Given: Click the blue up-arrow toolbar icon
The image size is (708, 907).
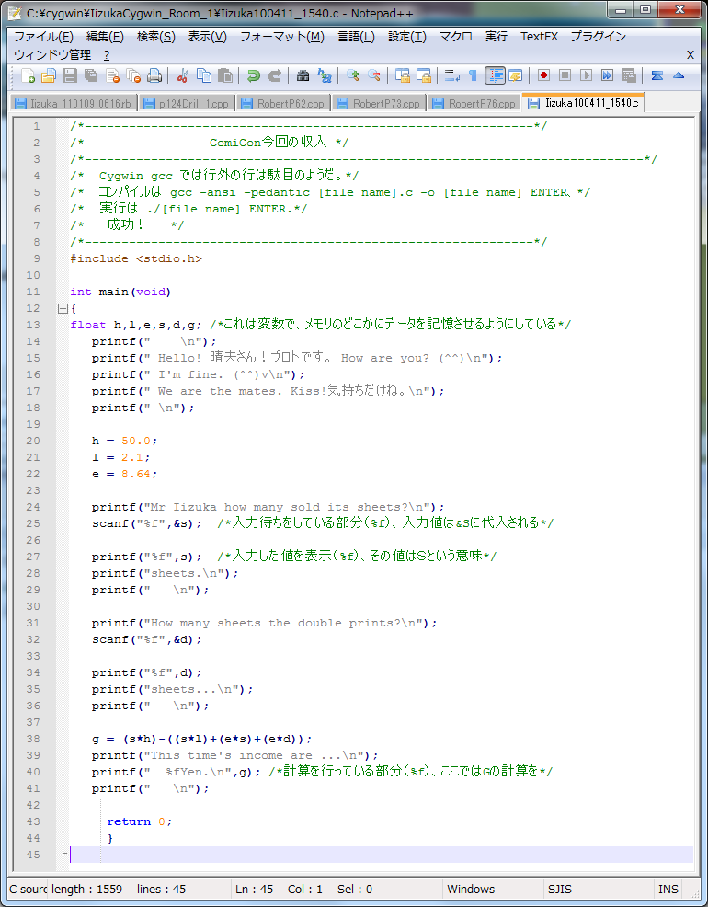Looking at the screenshot, I should point(679,75).
